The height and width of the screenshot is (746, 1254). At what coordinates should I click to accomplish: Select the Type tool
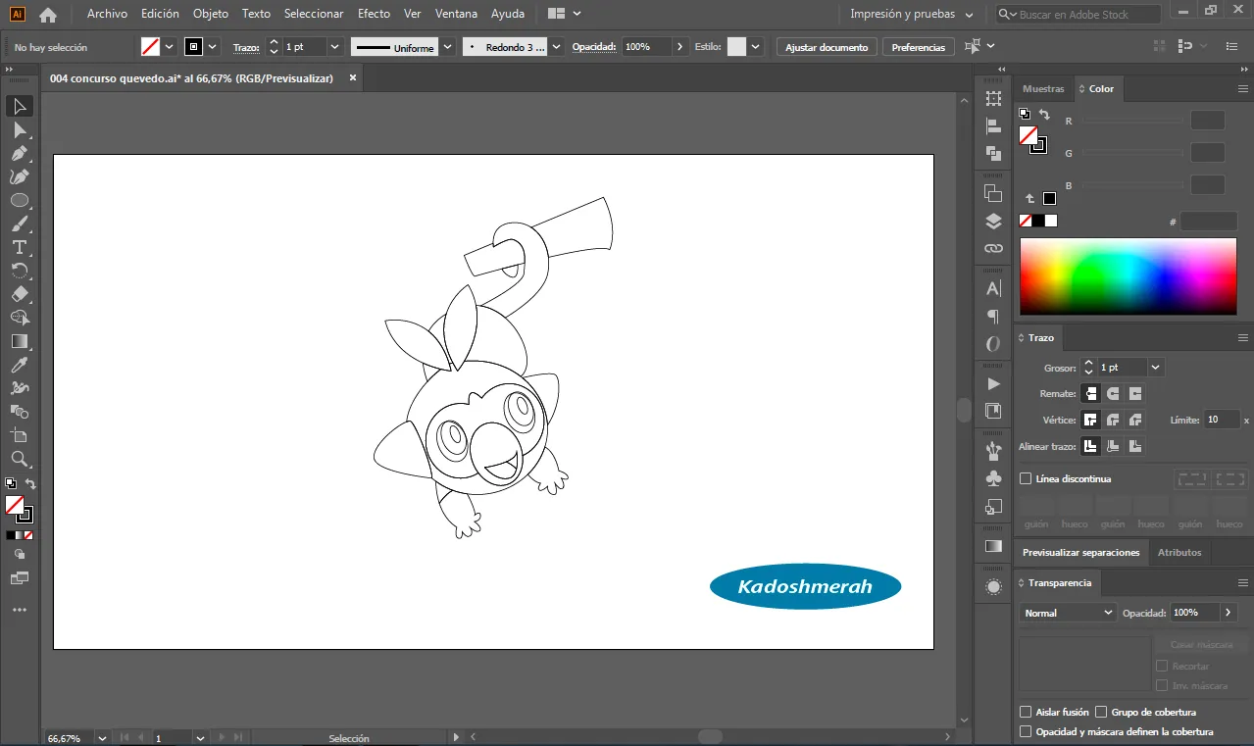pyautogui.click(x=20, y=247)
